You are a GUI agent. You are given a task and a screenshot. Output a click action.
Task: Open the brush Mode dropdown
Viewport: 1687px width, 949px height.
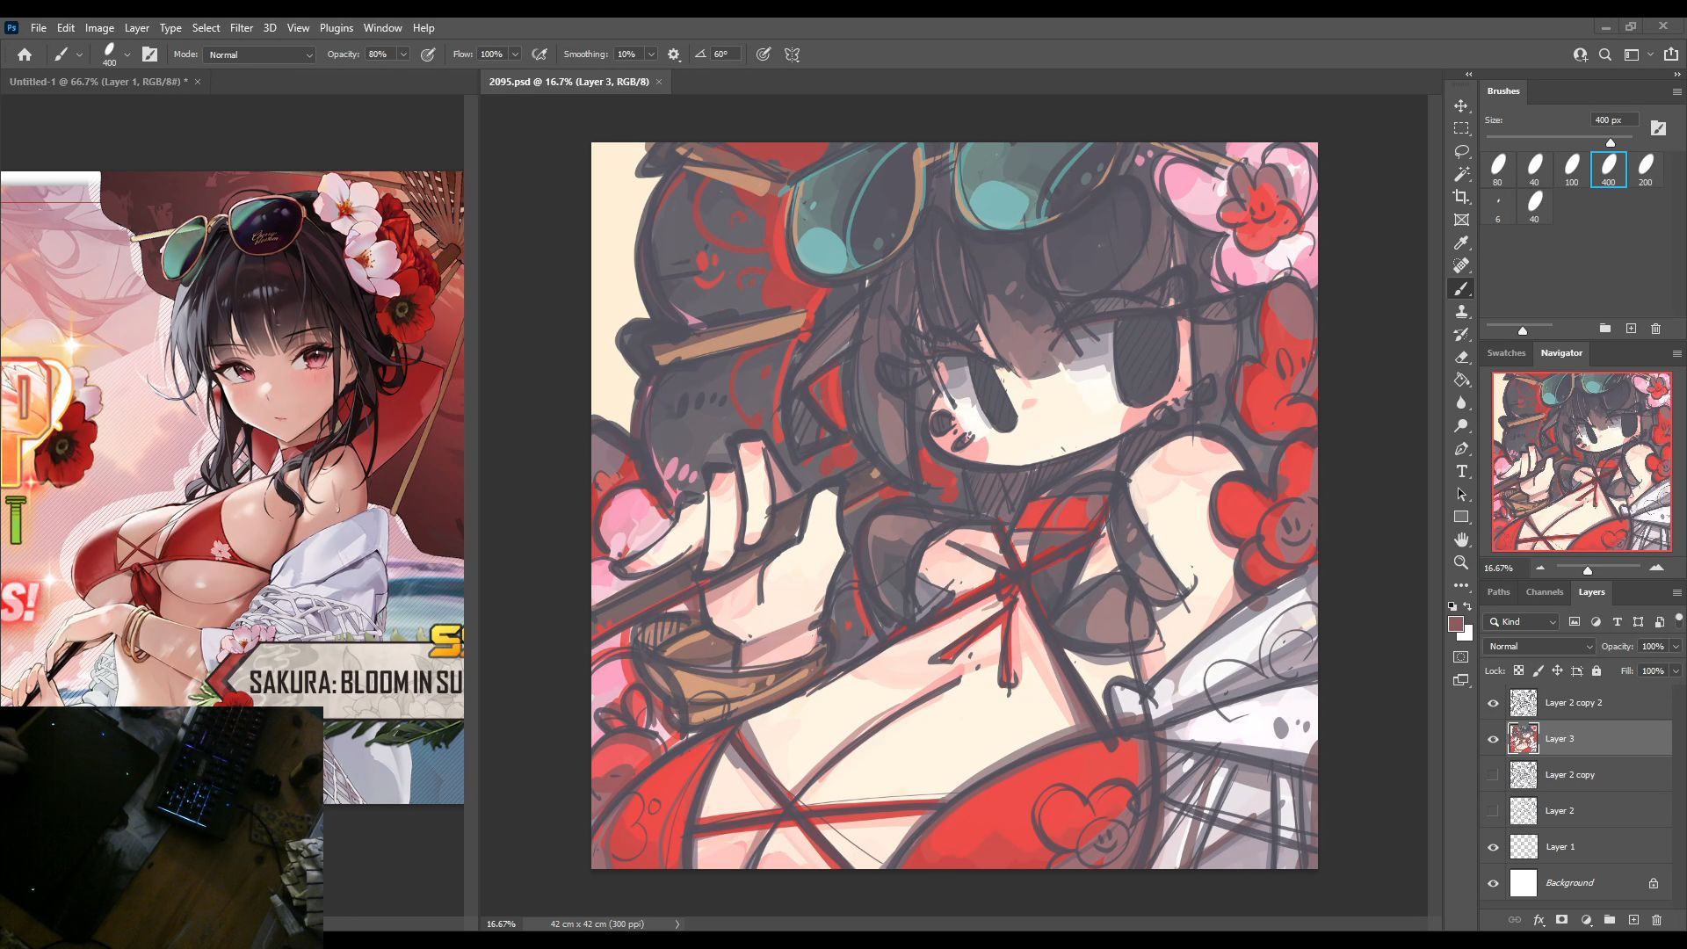[x=259, y=54]
